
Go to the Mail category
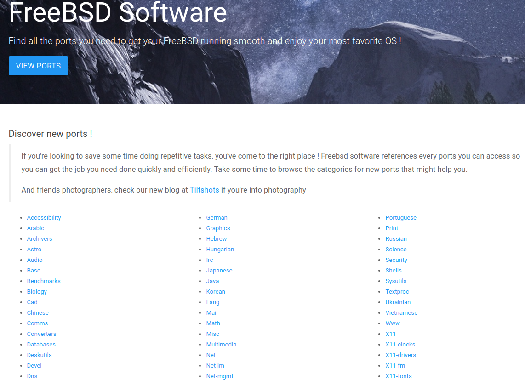pos(212,313)
